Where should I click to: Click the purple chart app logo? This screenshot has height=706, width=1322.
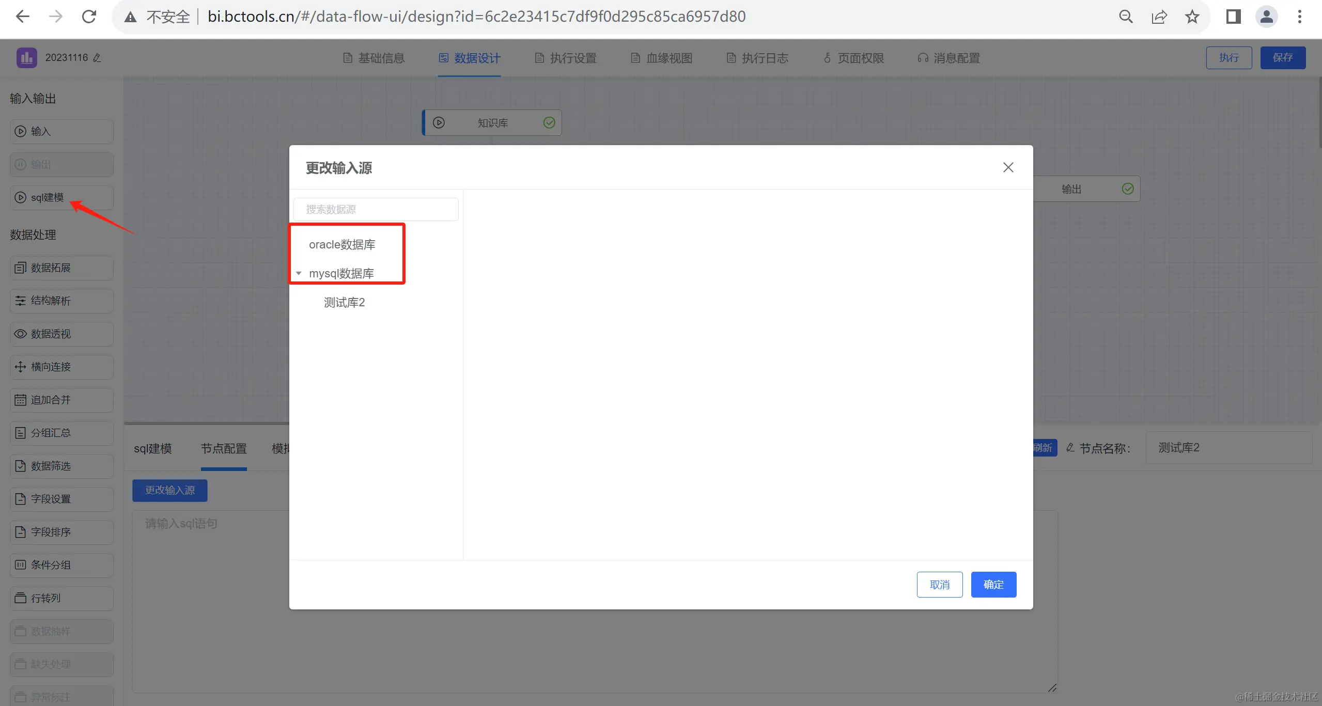[x=26, y=58]
